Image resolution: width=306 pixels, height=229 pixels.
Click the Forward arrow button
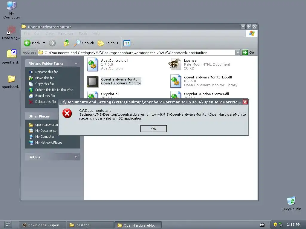click(52, 43)
